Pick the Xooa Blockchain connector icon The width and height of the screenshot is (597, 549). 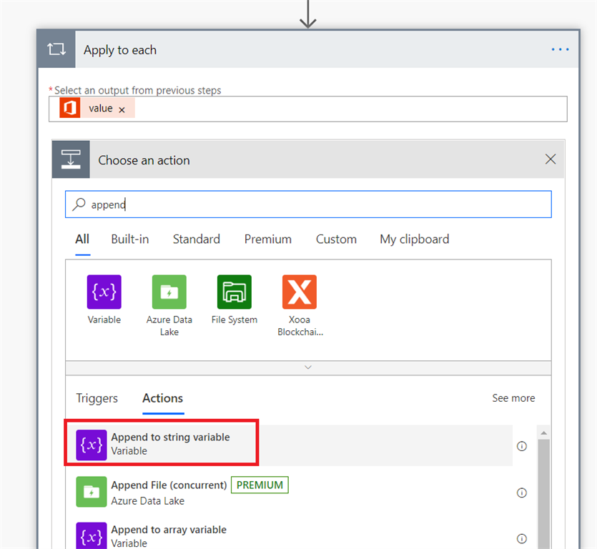(300, 292)
